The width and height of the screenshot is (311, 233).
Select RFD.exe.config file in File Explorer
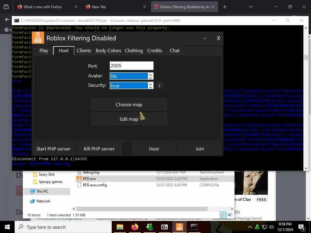(x=95, y=185)
